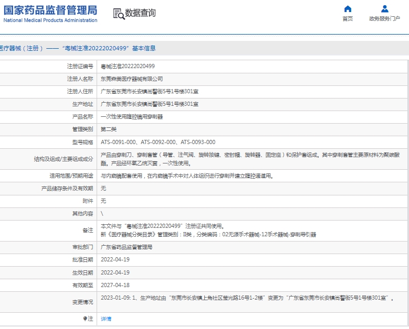Click the 批准日期 label
The width and height of the screenshot is (409, 329).
tap(82, 259)
